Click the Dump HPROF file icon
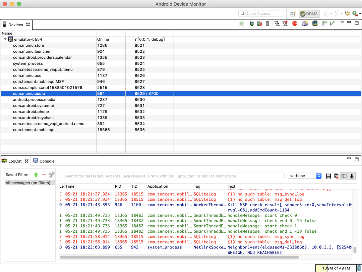This screenshot has width=362, height=272. click(259, 24)
